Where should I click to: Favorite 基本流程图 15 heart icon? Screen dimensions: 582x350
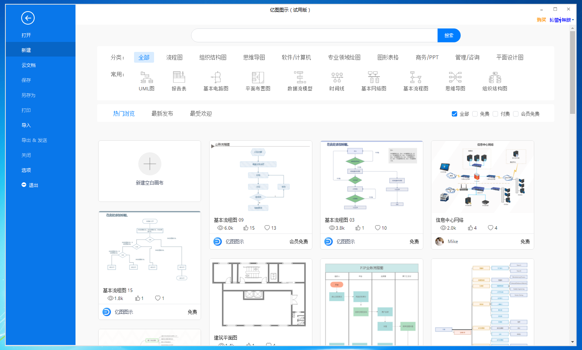(x=158, y=298)
